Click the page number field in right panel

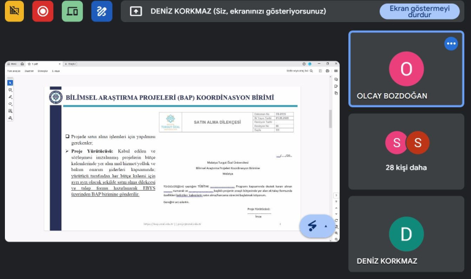335,196
